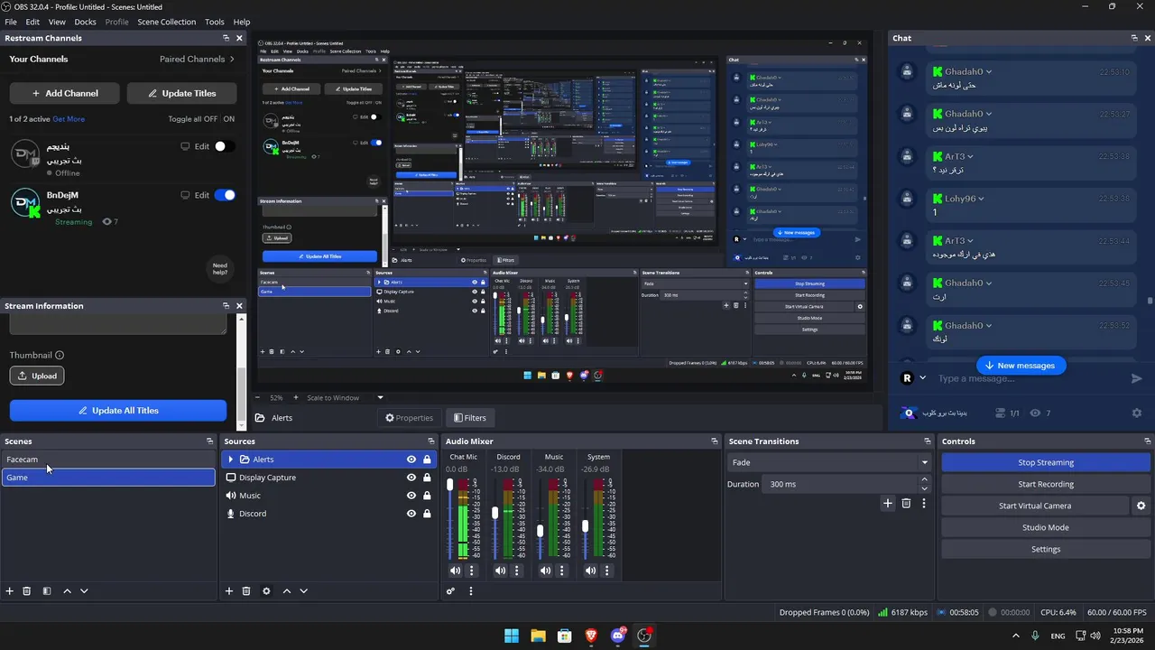1155x650 pixels.
Task: Add a new scene with plus icon
Action: [10, 591]
